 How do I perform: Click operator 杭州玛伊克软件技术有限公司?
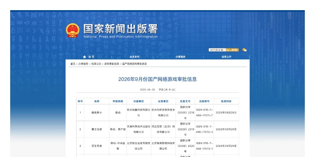[x=163, y=113]
